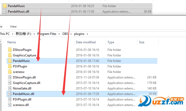Expand chevron after 新加卷 (F:) breadcrumb
186x111 pixels.
pyautogui.click(x=34, y=34)
